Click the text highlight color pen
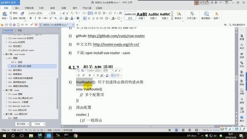Screen dimensions: 247x139 coord(66,18)
